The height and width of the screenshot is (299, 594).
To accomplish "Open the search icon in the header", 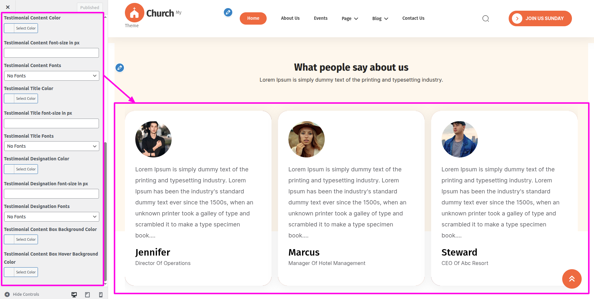I will point(485,18).
